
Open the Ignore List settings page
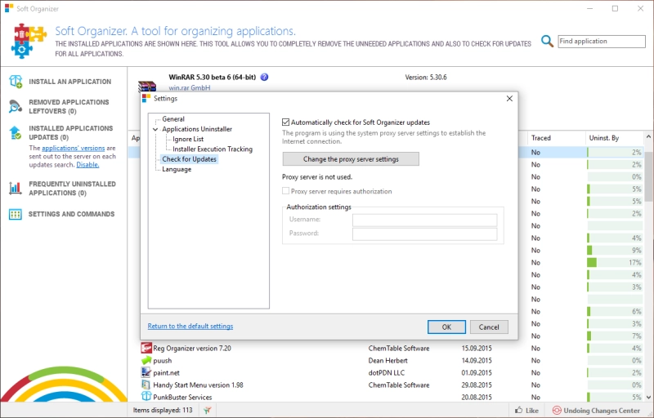188,139
